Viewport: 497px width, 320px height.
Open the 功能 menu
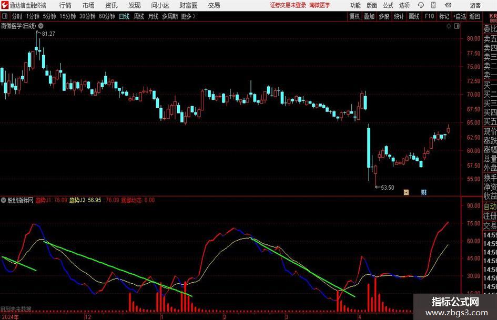point(356,5)
